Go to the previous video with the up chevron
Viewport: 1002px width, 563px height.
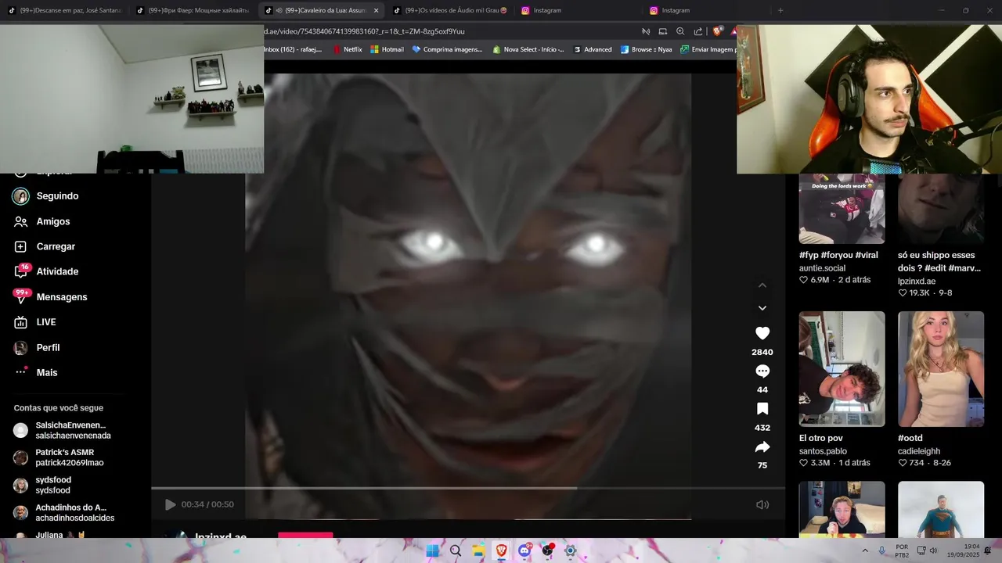[762, 285]
